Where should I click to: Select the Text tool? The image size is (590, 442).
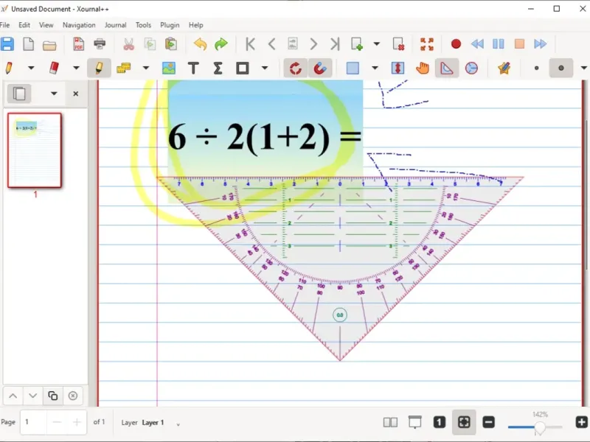[x=193, y=68]
